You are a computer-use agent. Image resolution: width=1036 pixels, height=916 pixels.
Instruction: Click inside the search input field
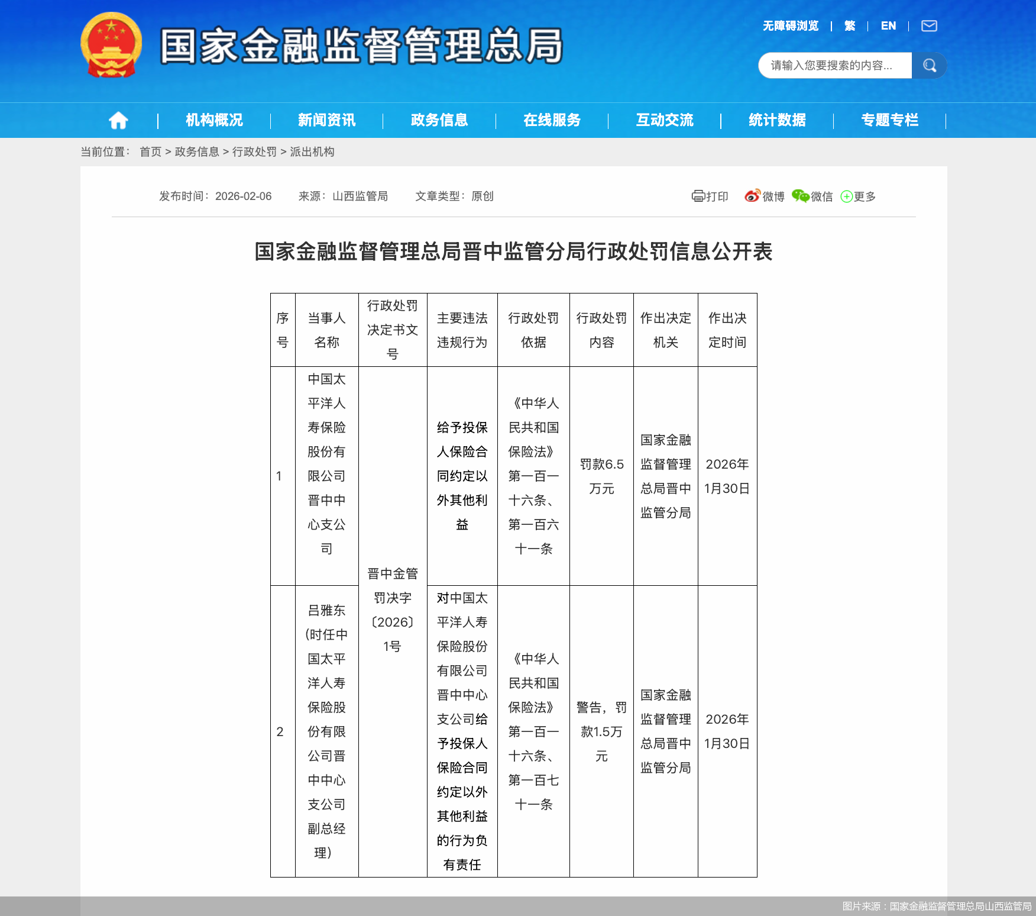click(834, 65)
